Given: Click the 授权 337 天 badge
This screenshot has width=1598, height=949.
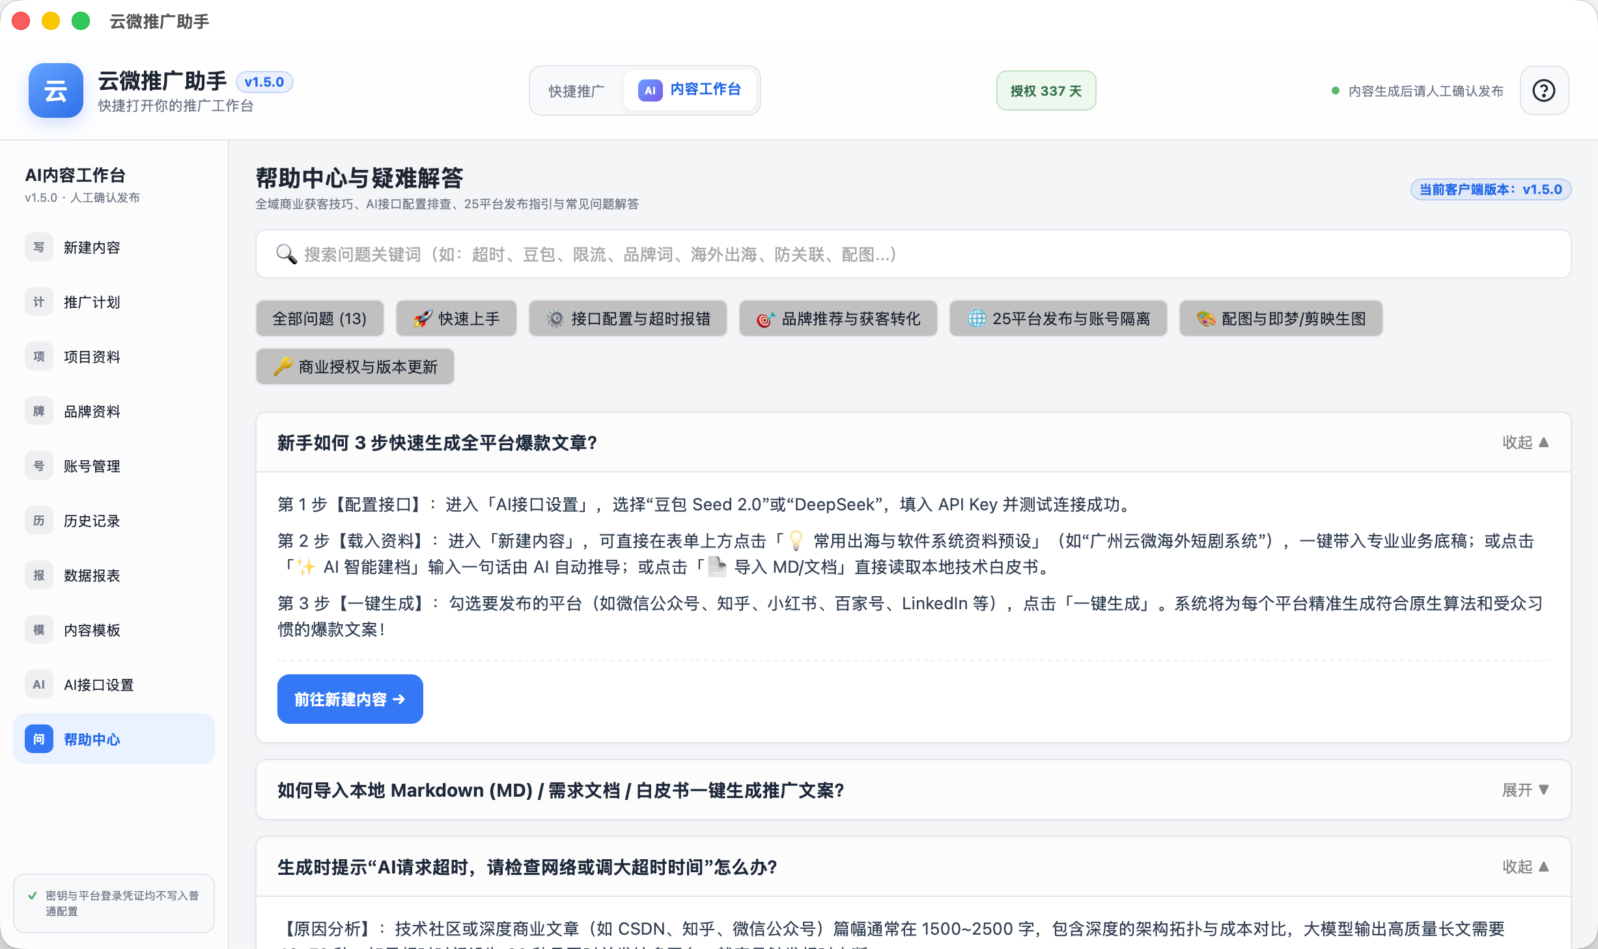Looking at the screenshot, I should click(1046, 90).
